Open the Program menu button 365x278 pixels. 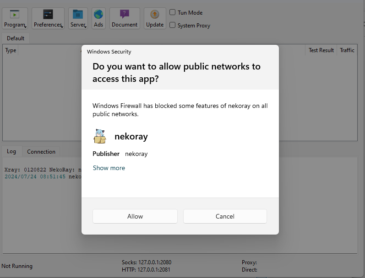tap(15, 18)
